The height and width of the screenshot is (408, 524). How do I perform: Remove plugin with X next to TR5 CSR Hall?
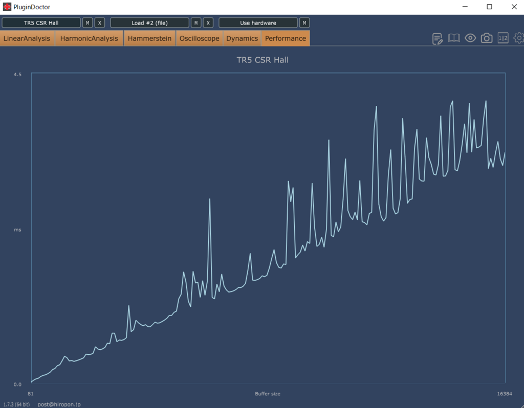[100, 22]
